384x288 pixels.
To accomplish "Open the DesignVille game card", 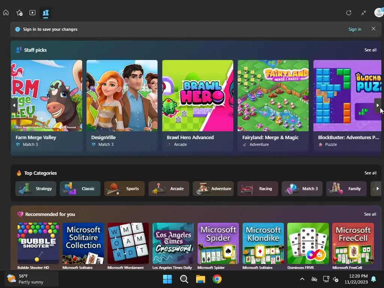I will click(122, 105).
